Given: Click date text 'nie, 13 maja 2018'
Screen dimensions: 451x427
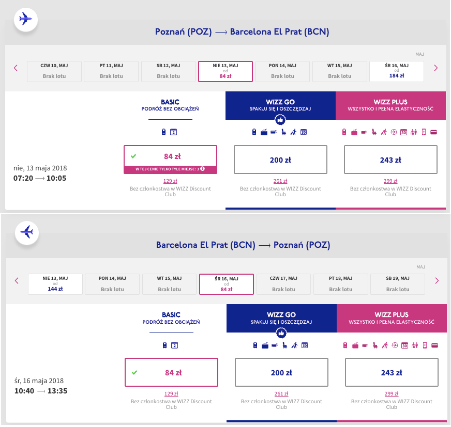Looking at the screenshot, I should (40, 168).
